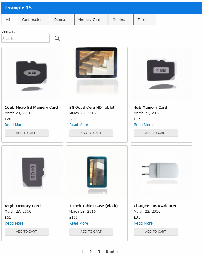Image resolution: width=204 pixels, height=258 pixels.
Task: Read More about 64gb Memory Card
Action: click(14, 223)
